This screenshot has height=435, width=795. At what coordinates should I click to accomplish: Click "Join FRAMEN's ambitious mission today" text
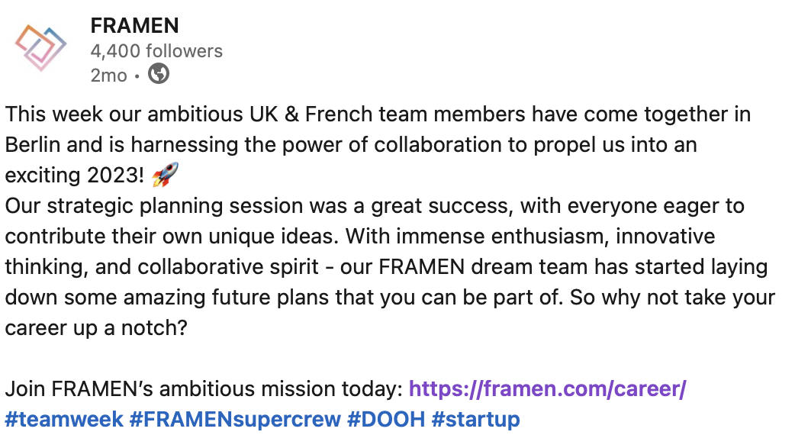(x=203, y=389)
